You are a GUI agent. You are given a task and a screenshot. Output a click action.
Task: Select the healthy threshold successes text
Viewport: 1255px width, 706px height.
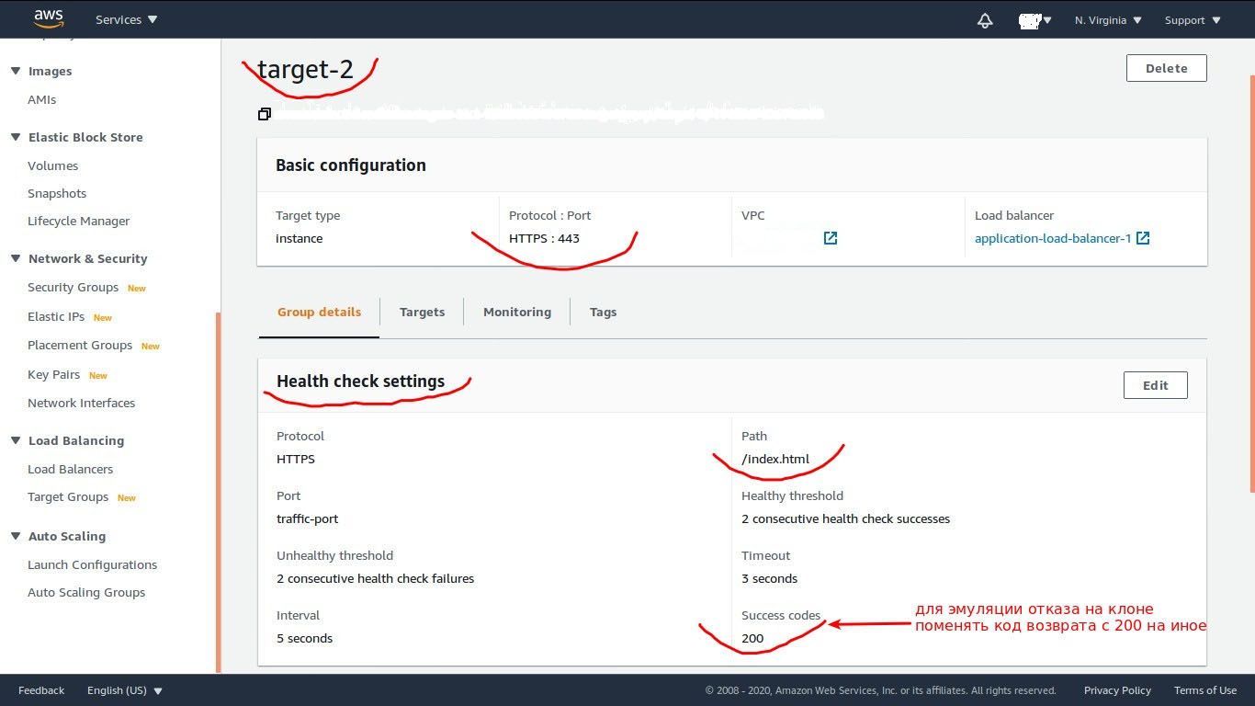pos(846,518)
